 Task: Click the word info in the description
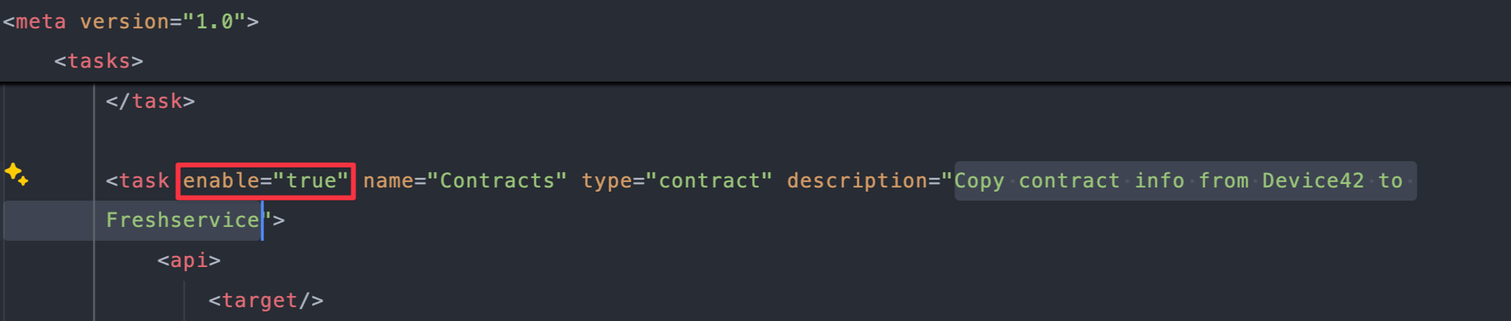coord(1159,181)
